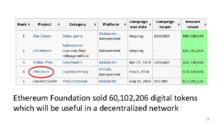
Task: Click the circled Ethereum link
Action: 41,72
